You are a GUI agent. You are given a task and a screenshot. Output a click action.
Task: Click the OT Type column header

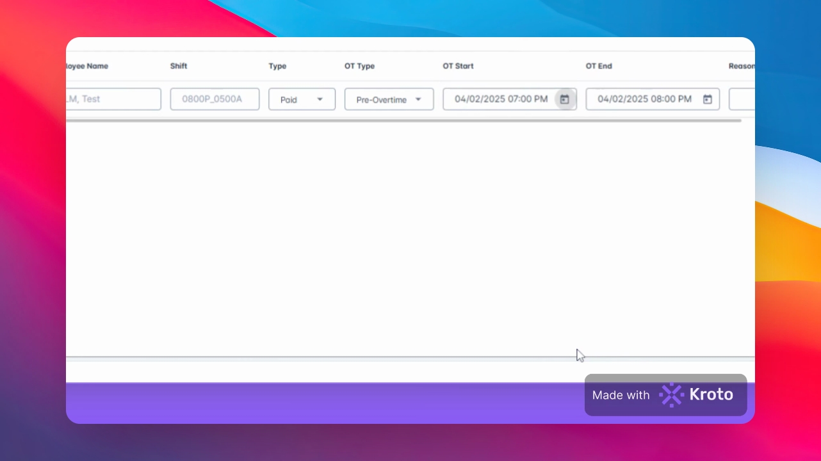(359, 66)
